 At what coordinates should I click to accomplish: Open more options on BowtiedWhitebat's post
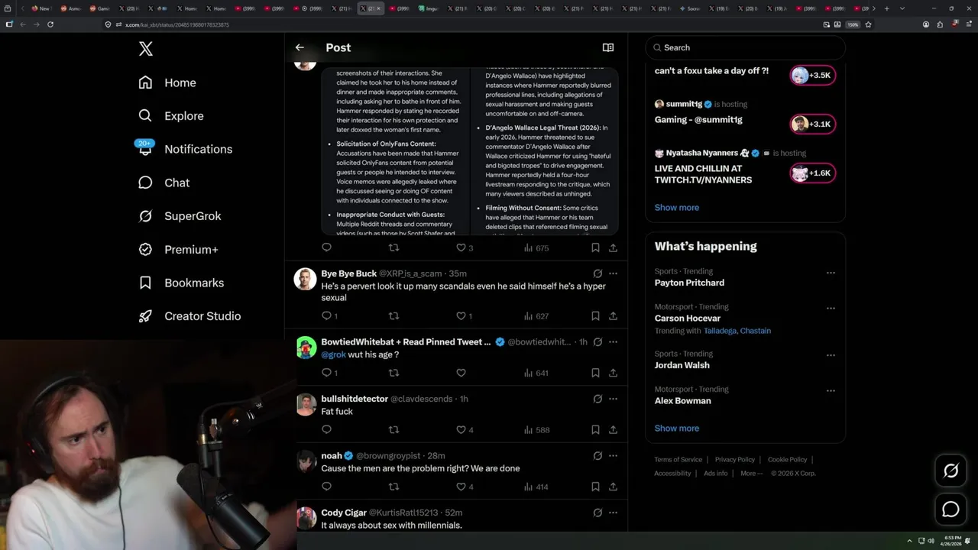point(613,341)
